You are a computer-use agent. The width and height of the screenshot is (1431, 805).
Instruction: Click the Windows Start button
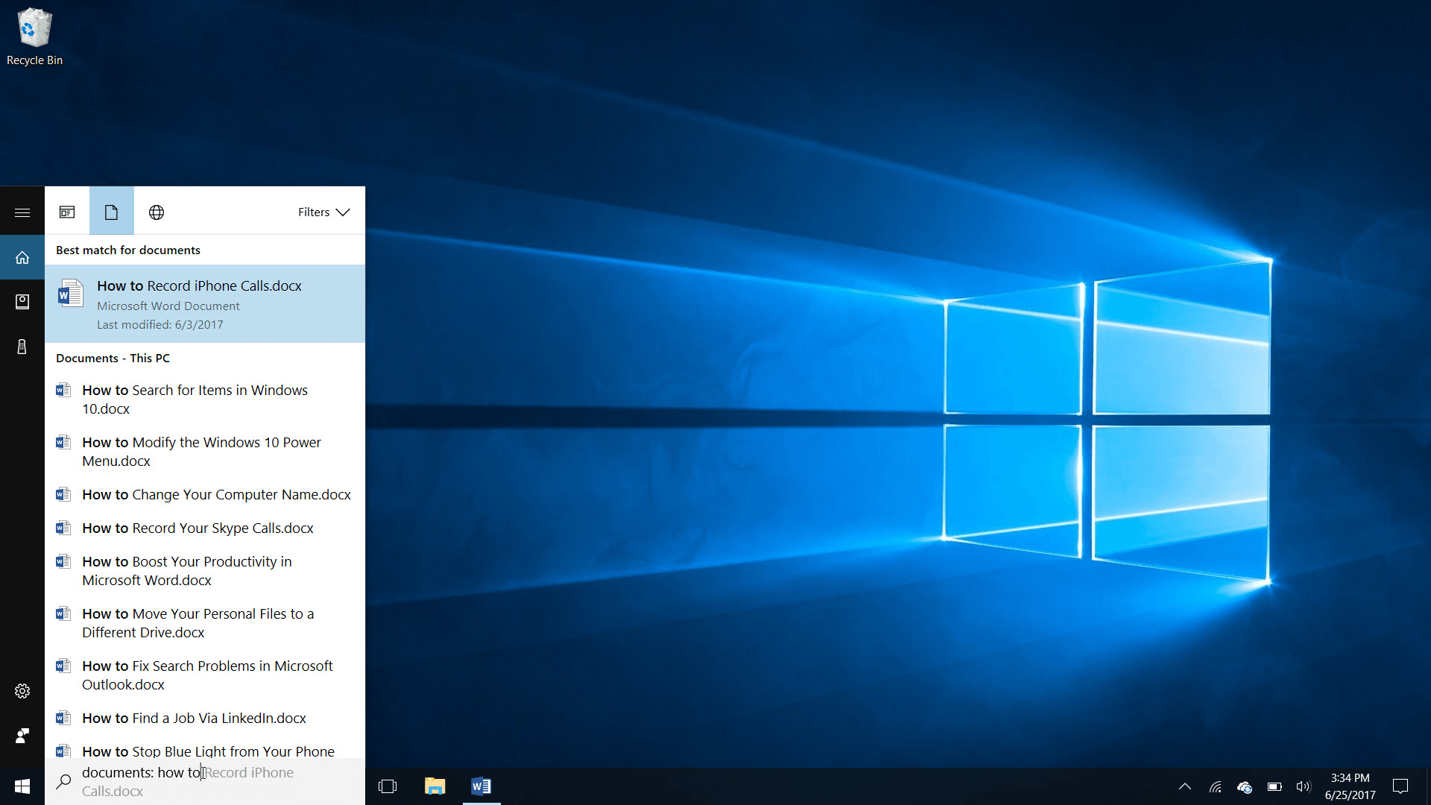click(22, 786)
